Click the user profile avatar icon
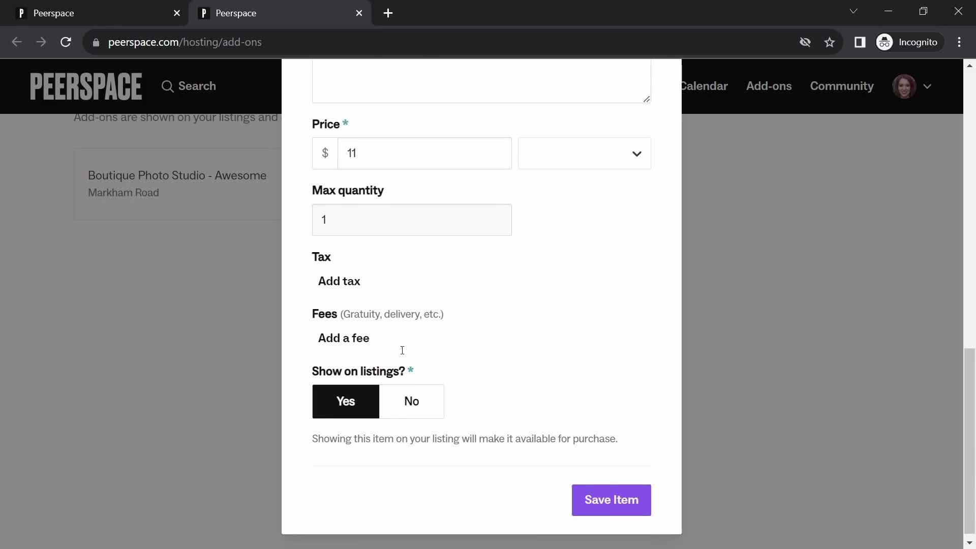This screenshot has height=549, width=976. 905,86
